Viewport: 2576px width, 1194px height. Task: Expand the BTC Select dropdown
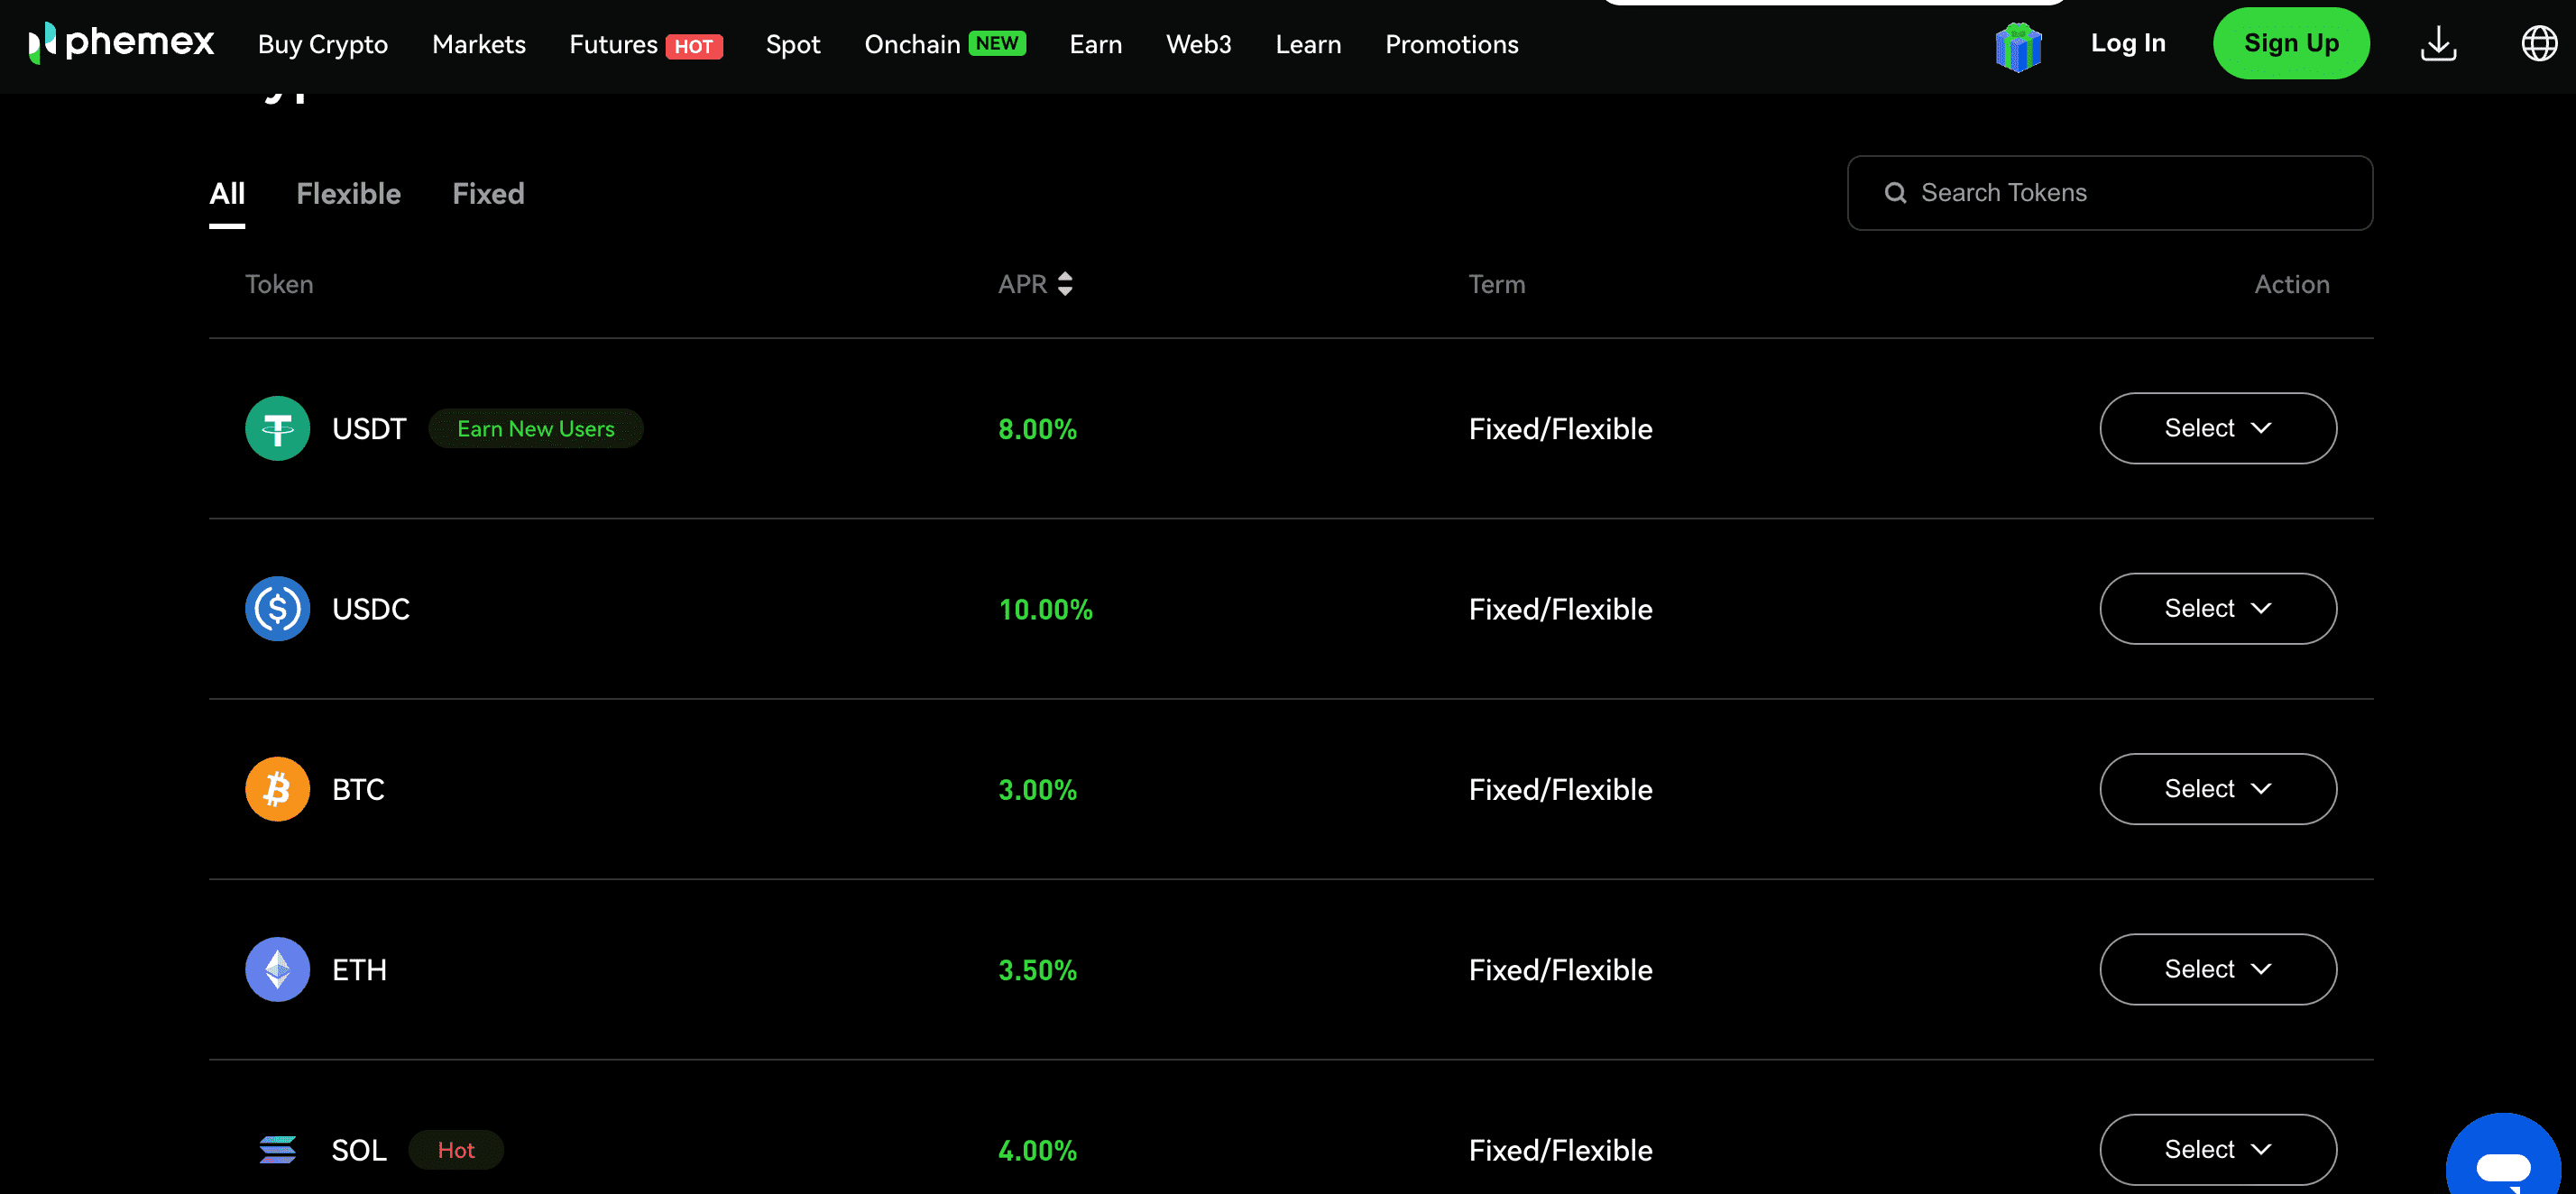(x=2218, y=789)
